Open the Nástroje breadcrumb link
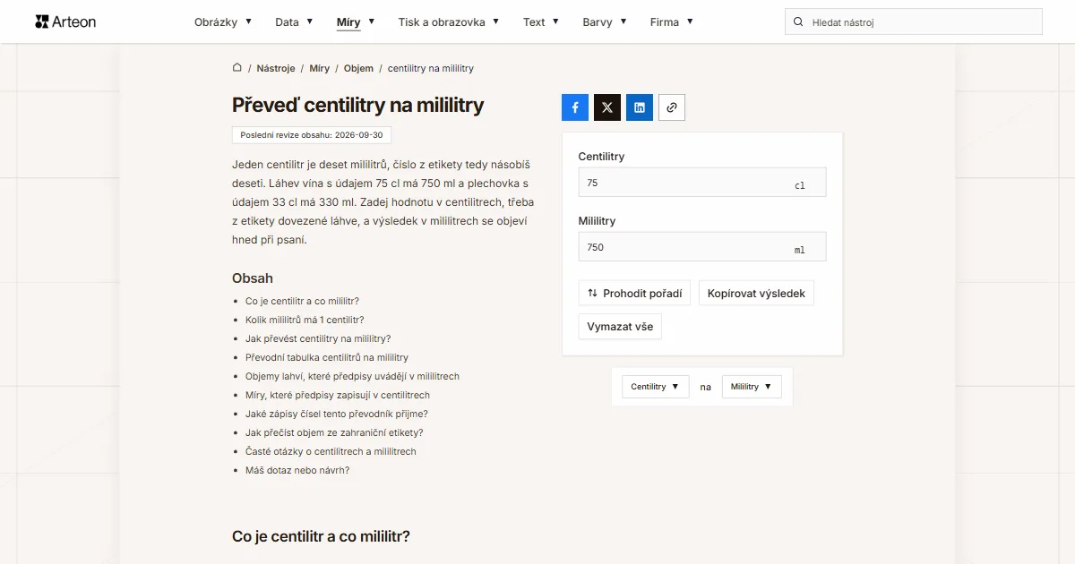 click(276, 68)
